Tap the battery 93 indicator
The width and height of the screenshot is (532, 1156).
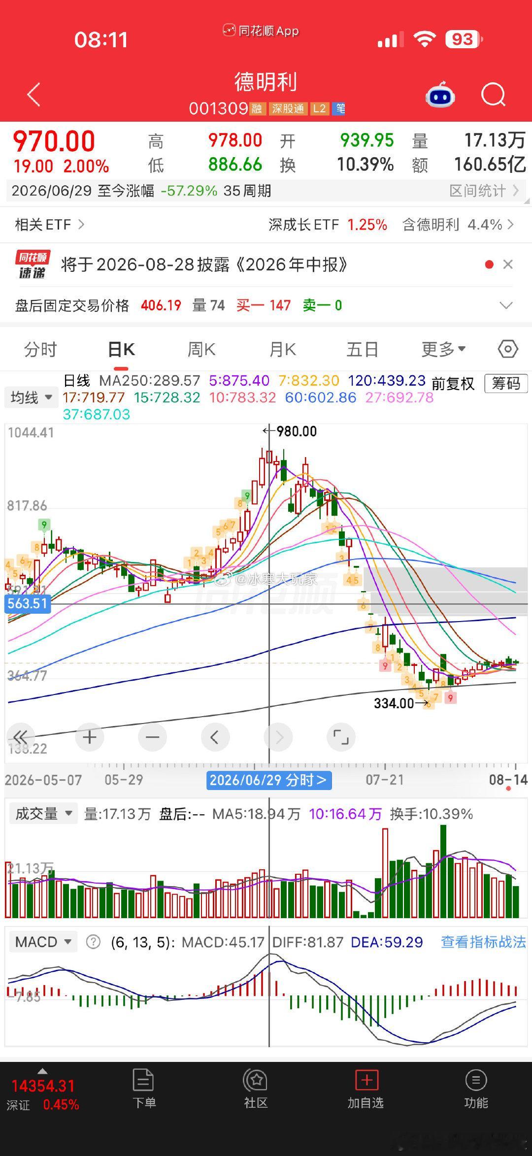464,39
